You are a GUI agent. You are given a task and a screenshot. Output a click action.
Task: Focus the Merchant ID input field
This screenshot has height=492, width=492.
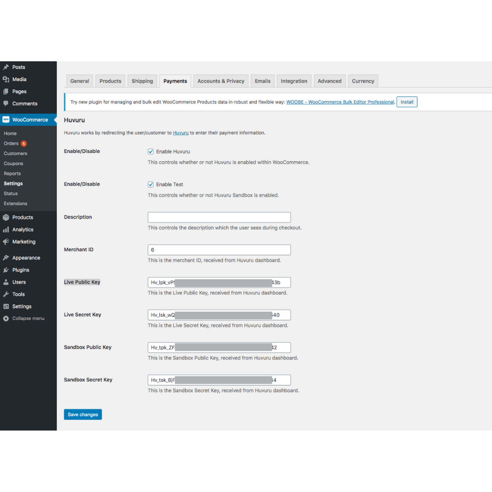click(x=219, y=250)
